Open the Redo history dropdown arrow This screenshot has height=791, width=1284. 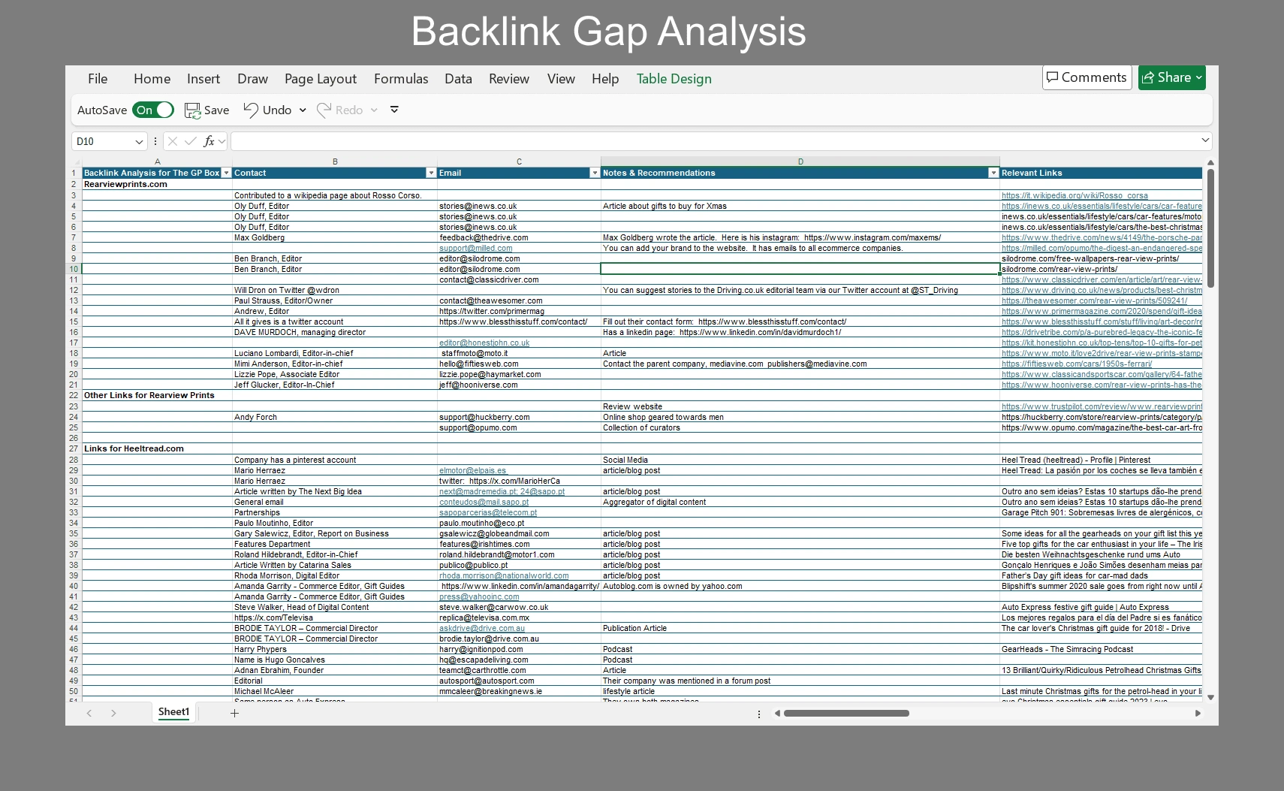[x=374, y=110]
